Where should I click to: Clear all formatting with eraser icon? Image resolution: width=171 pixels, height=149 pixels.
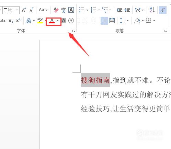(x=56, y=10)
